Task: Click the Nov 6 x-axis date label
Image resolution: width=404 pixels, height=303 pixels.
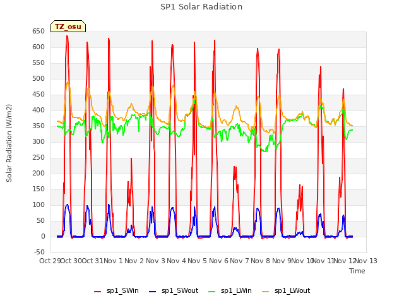Action: click(x=218, y=261)
